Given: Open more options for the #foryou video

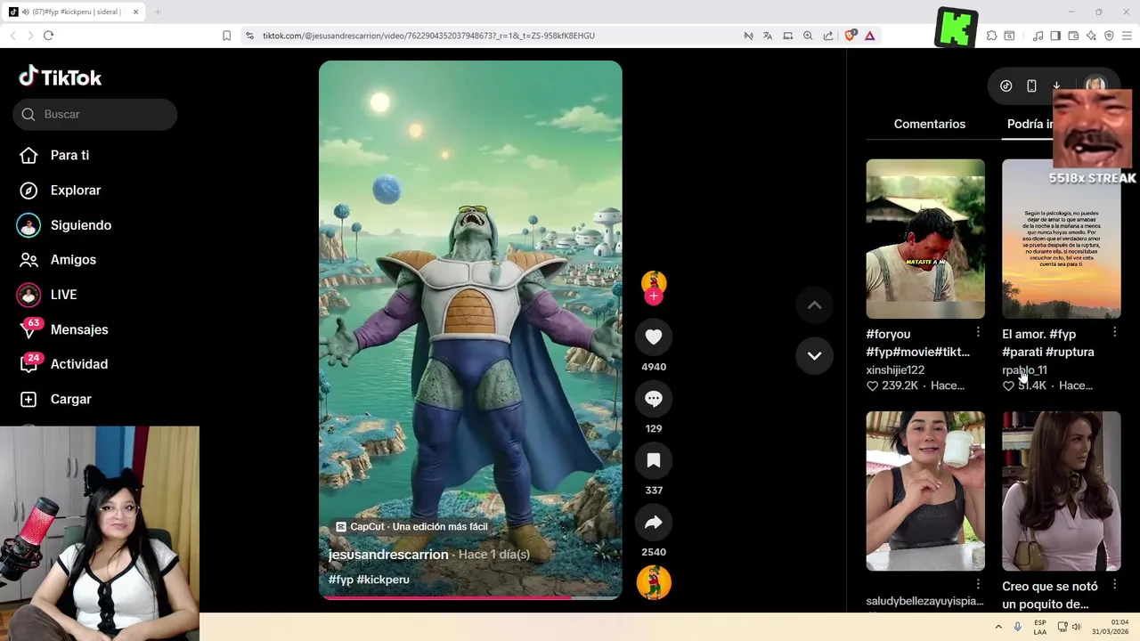Looking at the screenshot, I should tap(978, 332).
